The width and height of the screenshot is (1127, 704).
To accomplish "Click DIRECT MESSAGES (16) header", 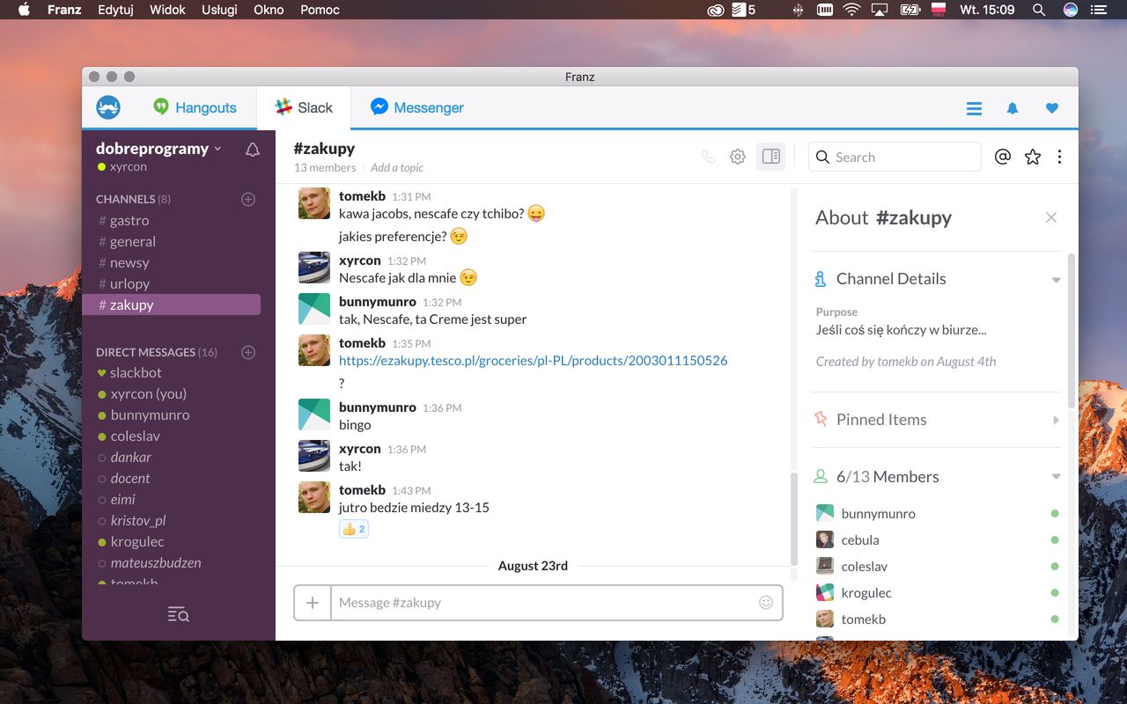I will (x=157, y=352).
